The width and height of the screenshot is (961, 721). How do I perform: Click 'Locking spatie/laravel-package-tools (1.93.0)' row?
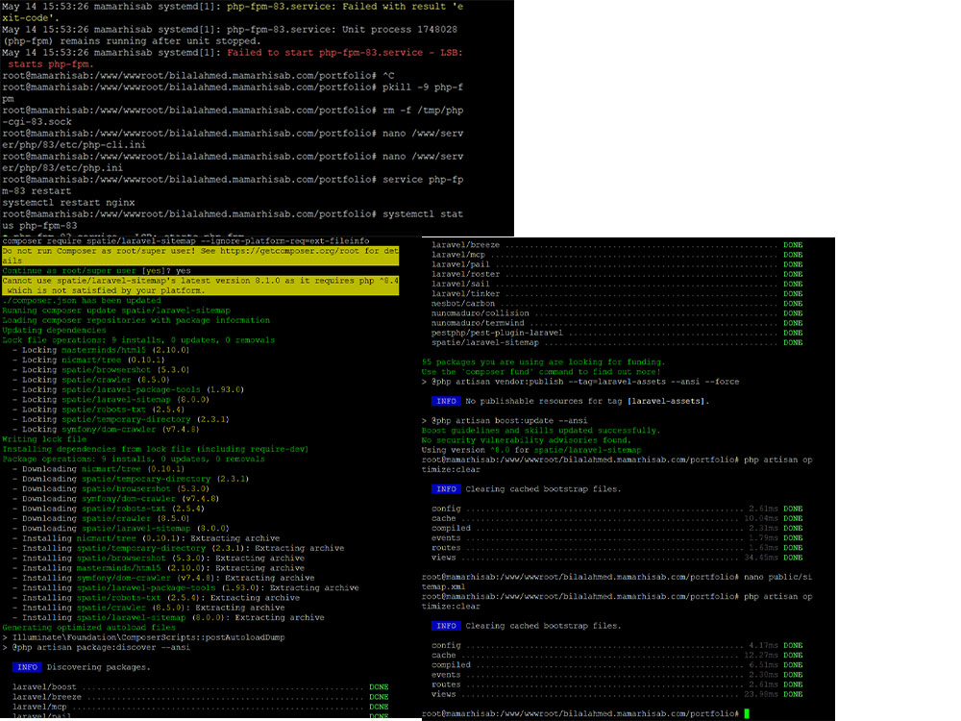pos(128,389)
